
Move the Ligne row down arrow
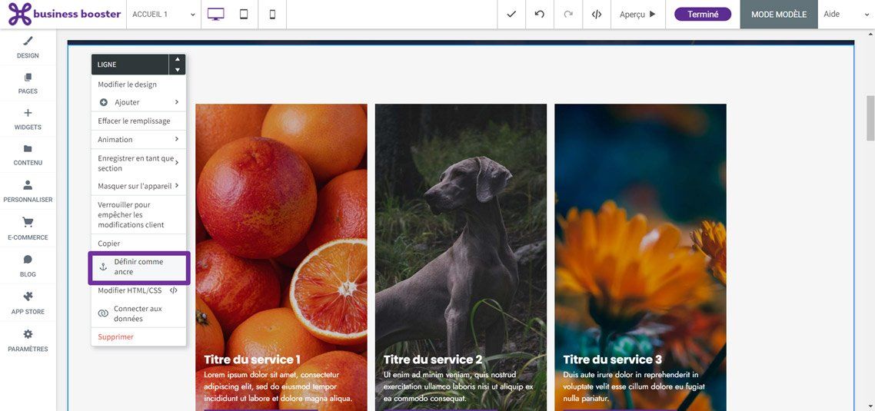(178, 70)
